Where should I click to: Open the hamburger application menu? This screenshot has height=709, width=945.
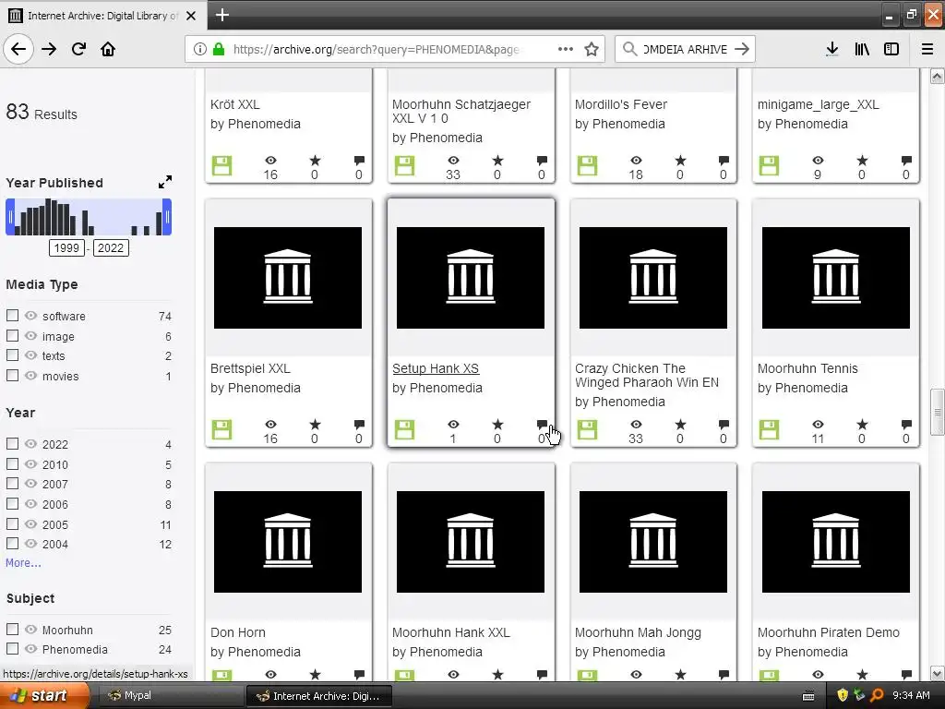(x=927, y=49)
